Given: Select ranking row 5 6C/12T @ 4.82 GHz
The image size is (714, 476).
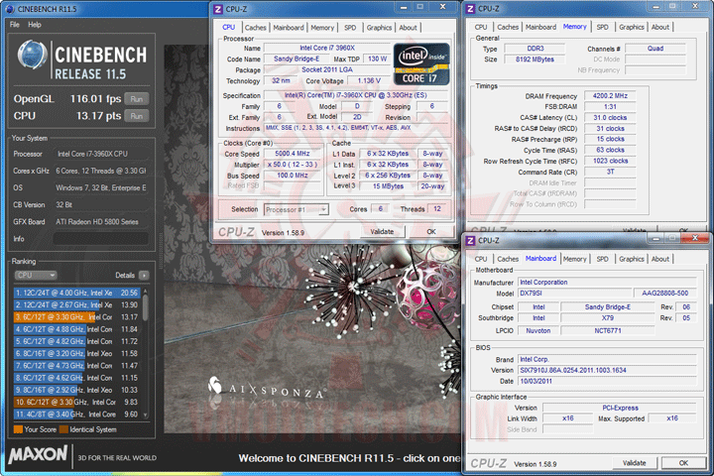Looking at the screenshot, I should [77, 341].
